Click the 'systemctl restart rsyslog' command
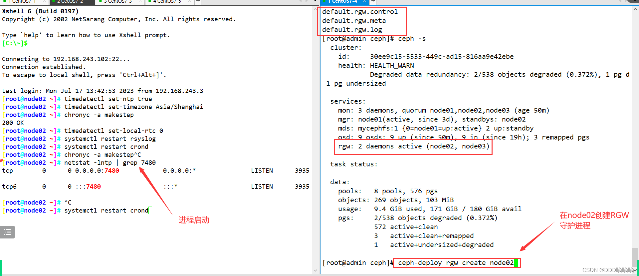The image size is (639, 276). click(x=110, y=138)
